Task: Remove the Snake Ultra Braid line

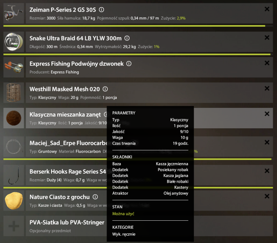Action: [x=267, y=38]
